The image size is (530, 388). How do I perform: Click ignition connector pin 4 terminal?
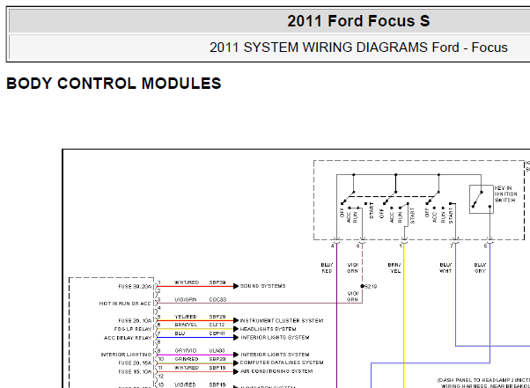tap(336, 241)
